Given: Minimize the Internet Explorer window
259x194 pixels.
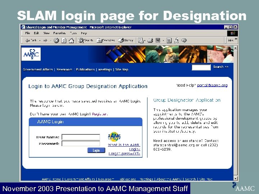Looking at the screenshot, I should click(226, 27).
